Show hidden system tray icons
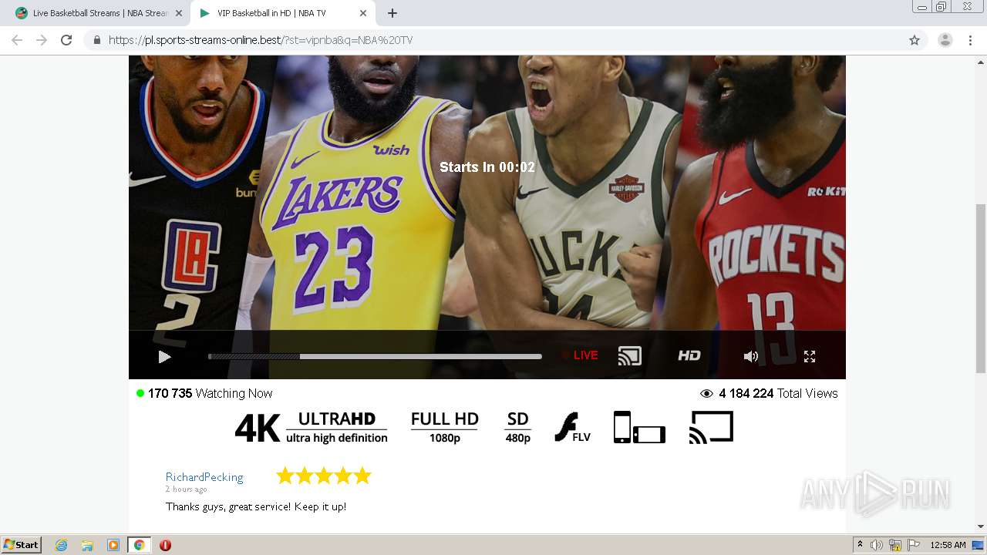The image size is (987, 555). (x=861, y=545)
